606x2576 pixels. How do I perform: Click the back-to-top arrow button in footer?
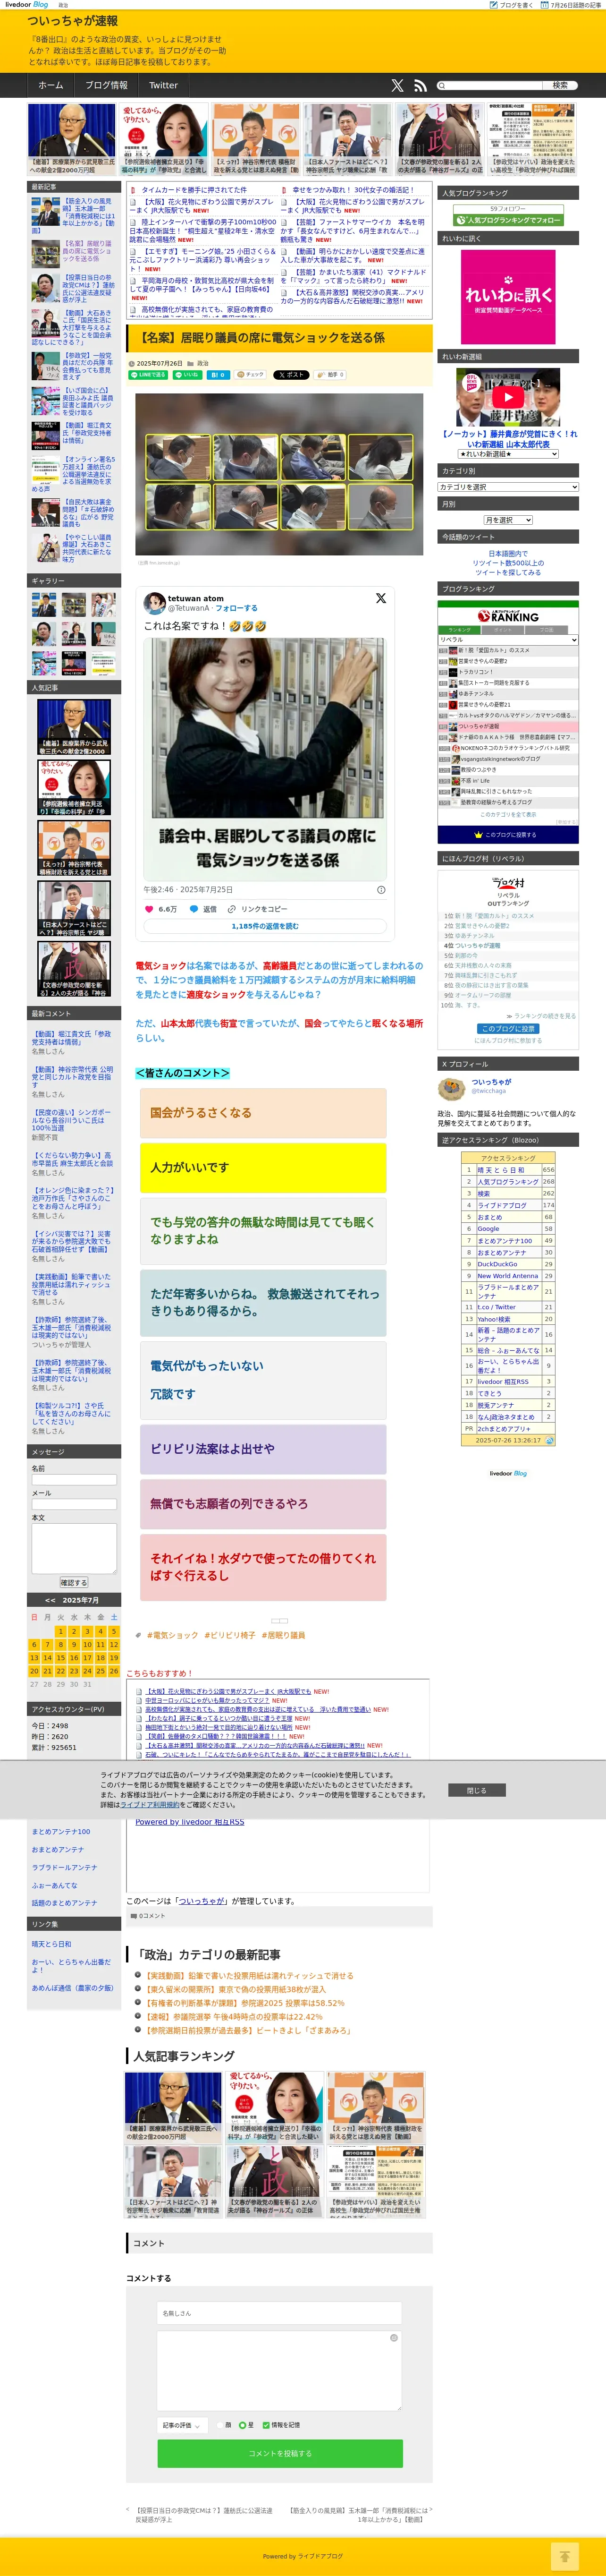tap(565, 2556)
